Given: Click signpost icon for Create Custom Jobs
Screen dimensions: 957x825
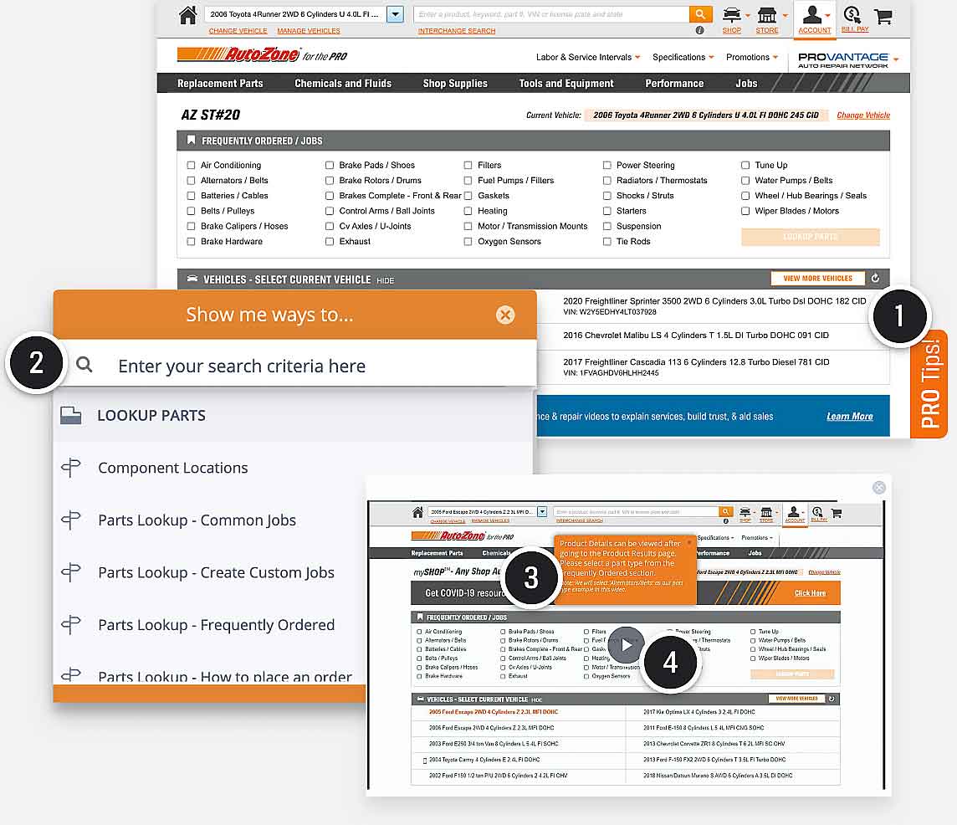Looking at the screenshot, I should pyautogui.click(x=71, y=572).
